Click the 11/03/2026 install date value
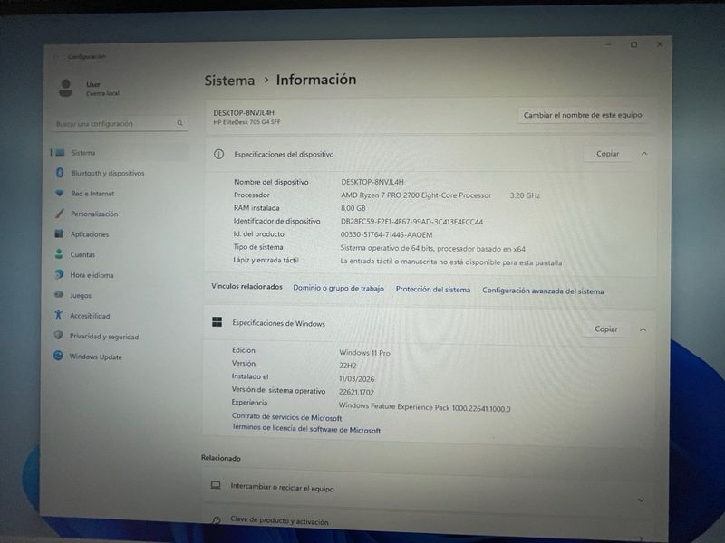The width and height of the screenshot is (725, 543). tap(356, 378)
